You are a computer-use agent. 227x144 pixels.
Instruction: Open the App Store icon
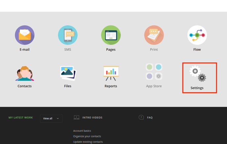(x=154, y=72)
